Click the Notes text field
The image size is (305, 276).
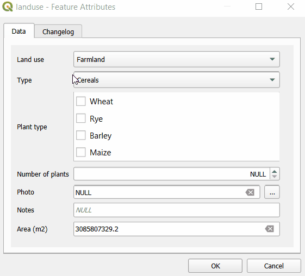(x=177, y=210)
